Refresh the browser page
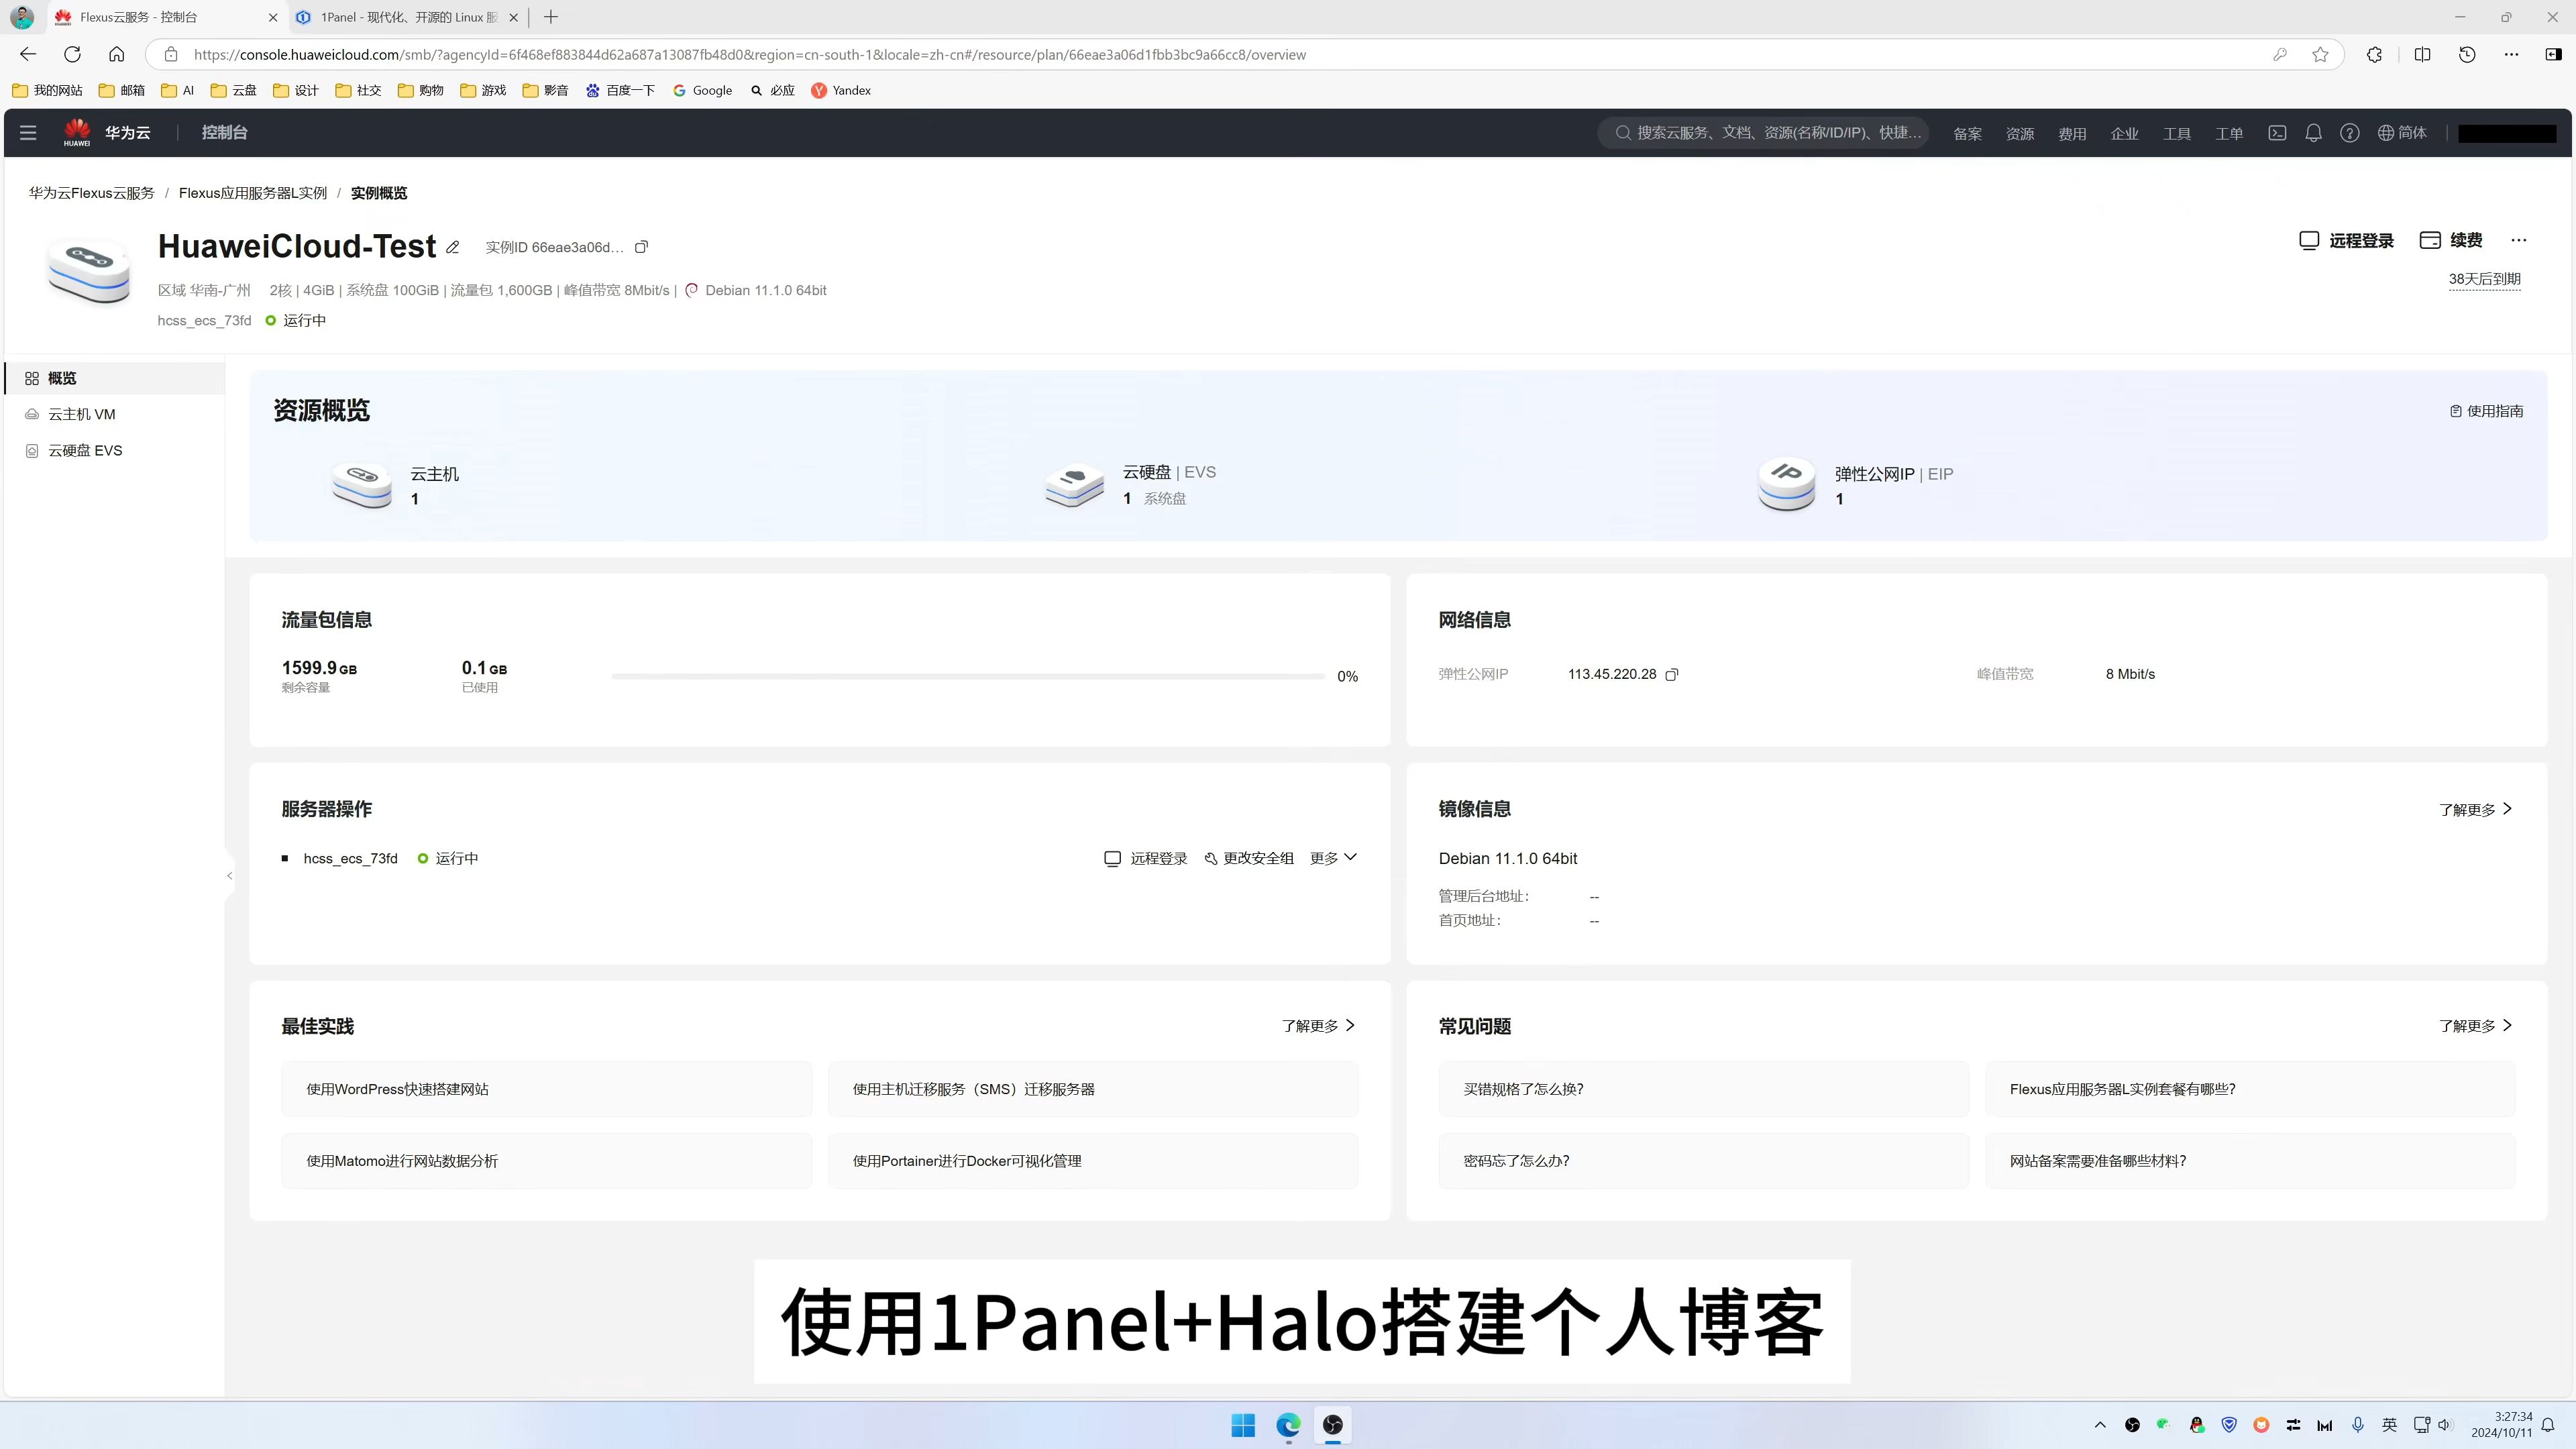The height and width of the screenshot is (1449, 2576). point(72,54)
